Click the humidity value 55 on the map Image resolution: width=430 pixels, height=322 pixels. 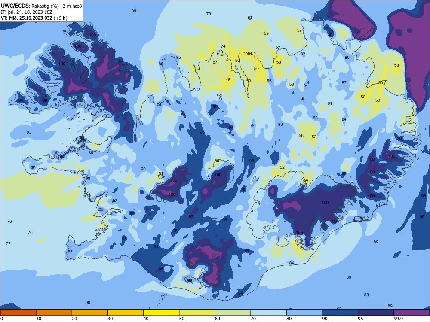click(197, 68)
